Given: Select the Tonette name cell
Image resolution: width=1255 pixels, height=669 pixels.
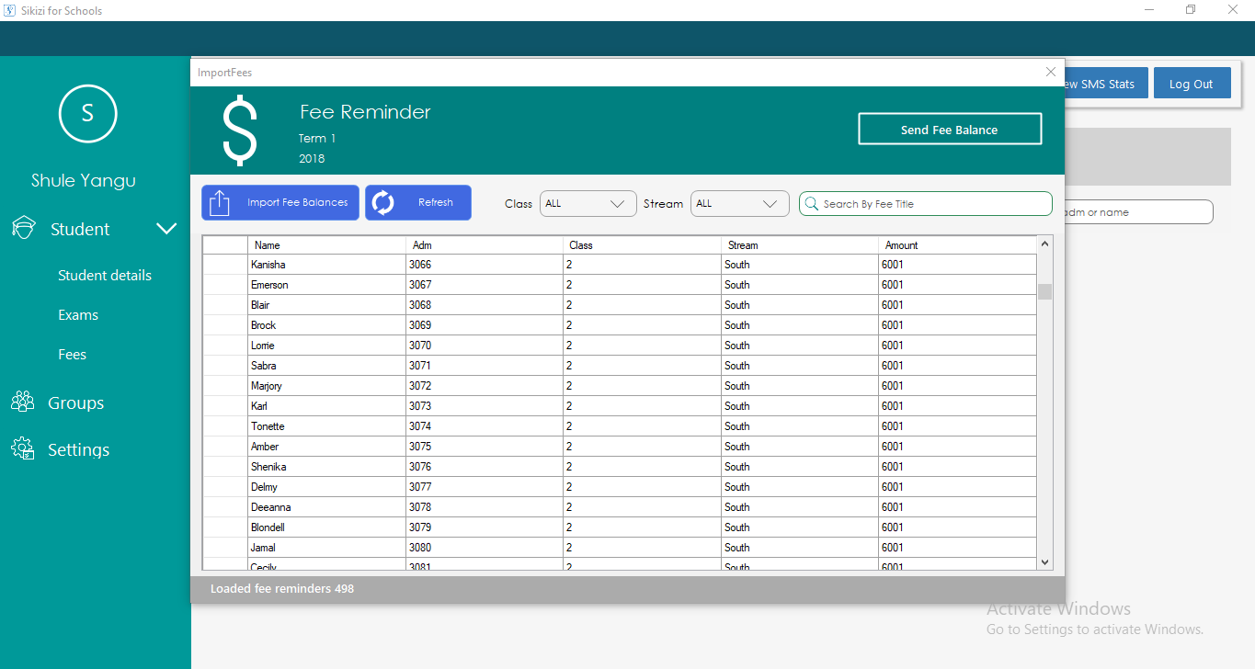Looking at the screenshot, I should point(326,426).
